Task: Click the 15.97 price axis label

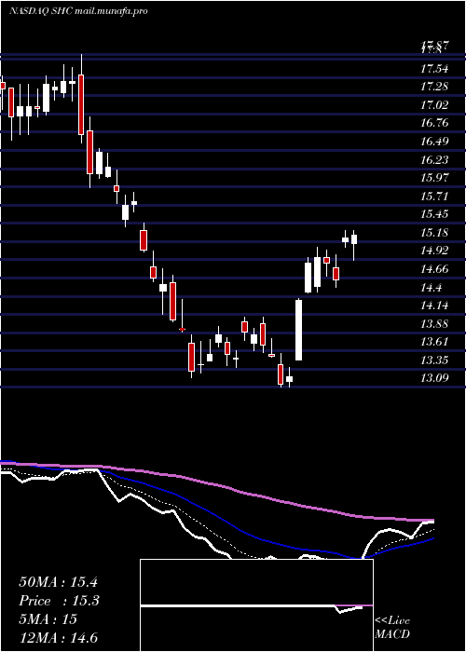Action: [x=434, y=178]
